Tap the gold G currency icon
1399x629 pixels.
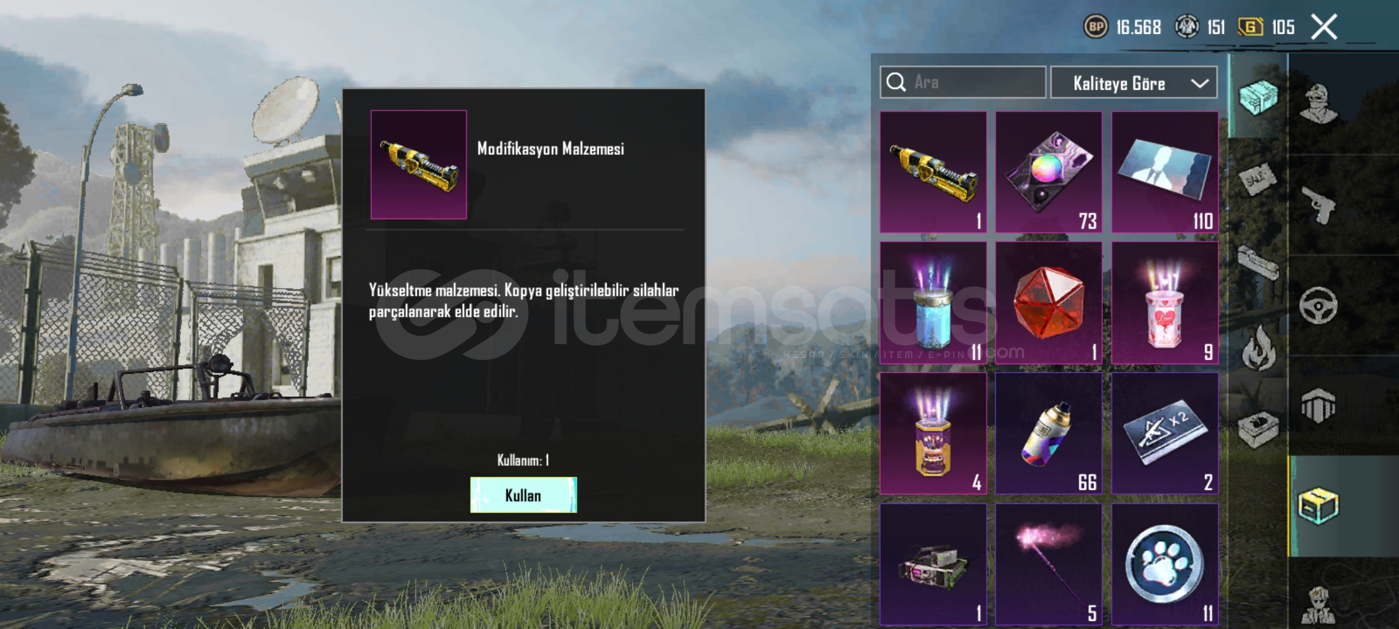(x=1250, y=27)
